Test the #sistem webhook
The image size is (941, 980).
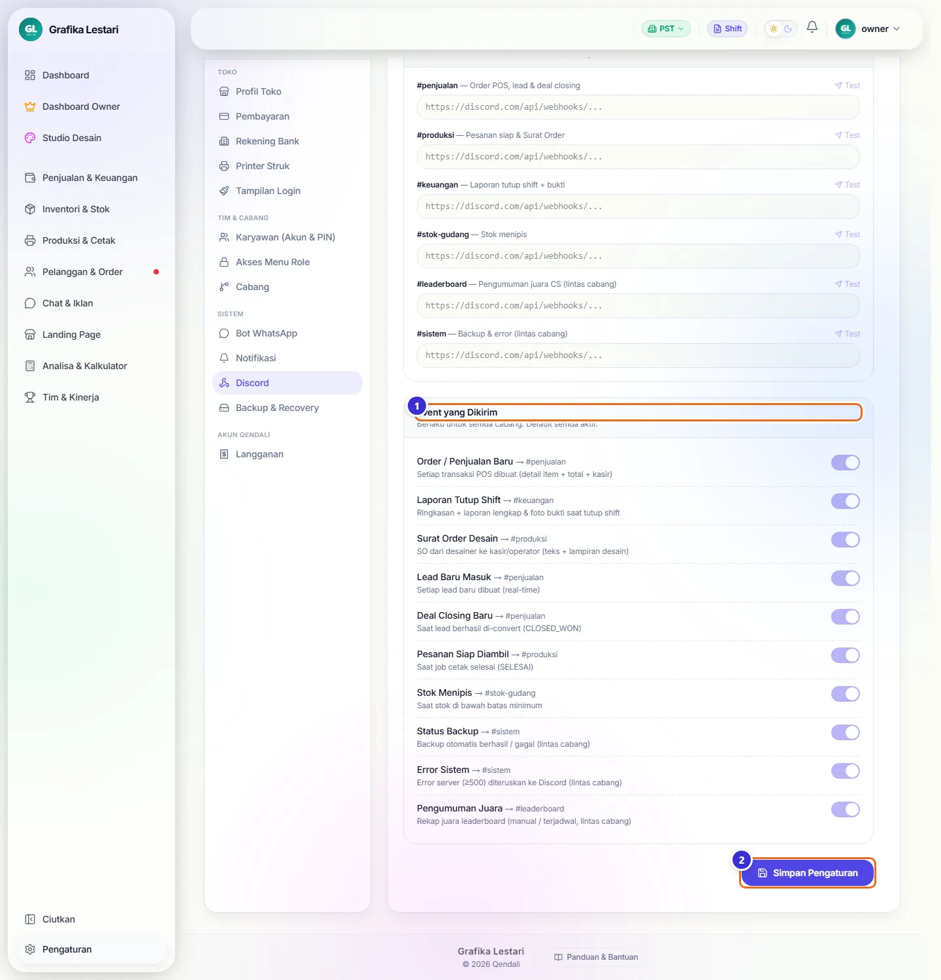[847, 334]
